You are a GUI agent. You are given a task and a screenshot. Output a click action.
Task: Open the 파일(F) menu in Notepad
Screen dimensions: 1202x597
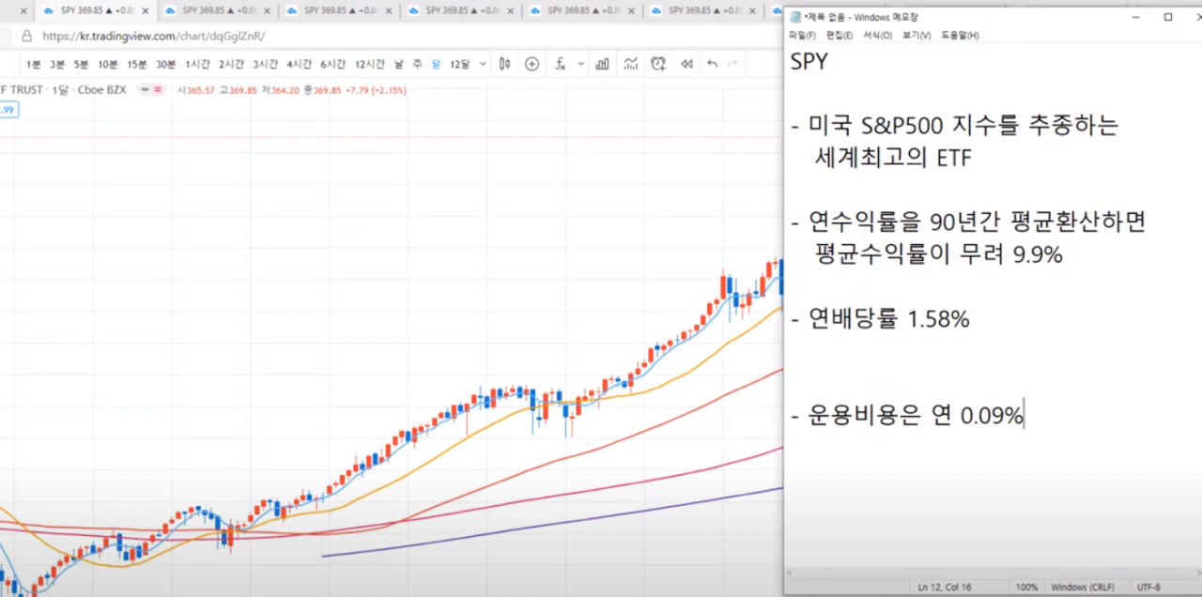click(x=802, y=35)
